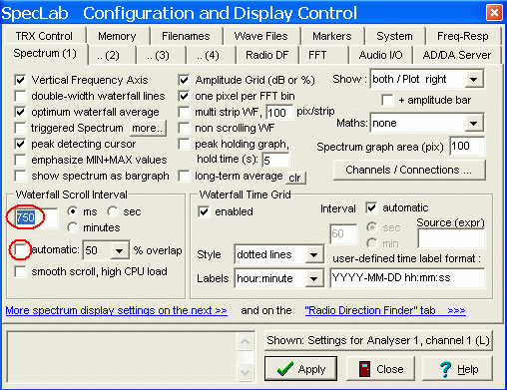Enable smooth scroll, high CPU load
Viewport: 507px width, 390px height.
(21, 271)
